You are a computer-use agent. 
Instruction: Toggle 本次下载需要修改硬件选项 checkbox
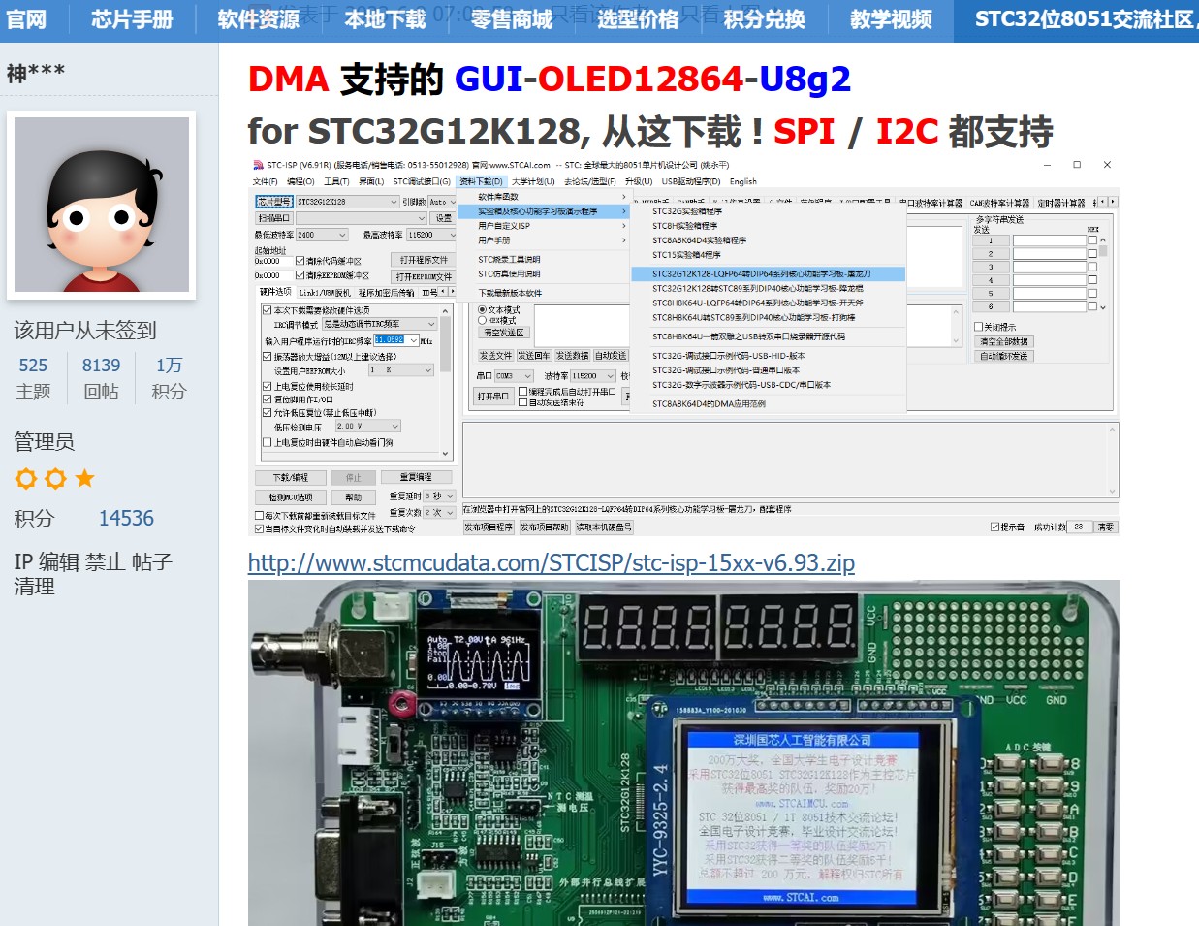pyautogui.click(x=267, y=310)
